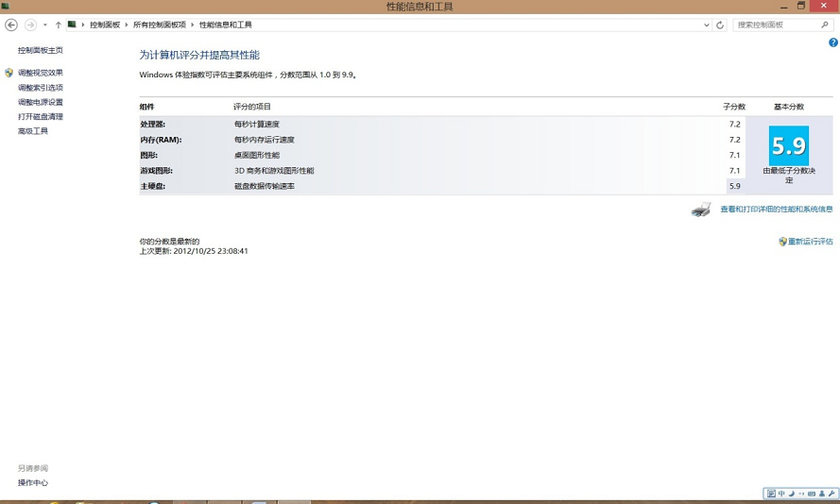Image resolution: width=840 pixels, height=504 pixels.
Task: Open 调整电源设置 link
Action: 41,102
